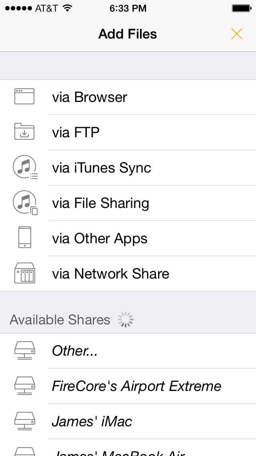
Task: Tap the Available Shares section header
Action: (60, 319)
